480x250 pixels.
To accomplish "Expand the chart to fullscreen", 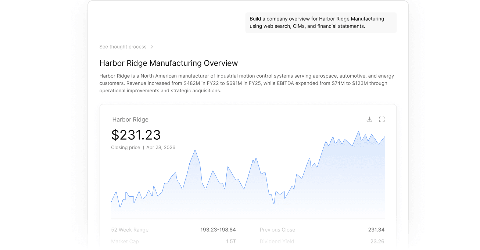I will pyautogui.click(x=382, y=119).
